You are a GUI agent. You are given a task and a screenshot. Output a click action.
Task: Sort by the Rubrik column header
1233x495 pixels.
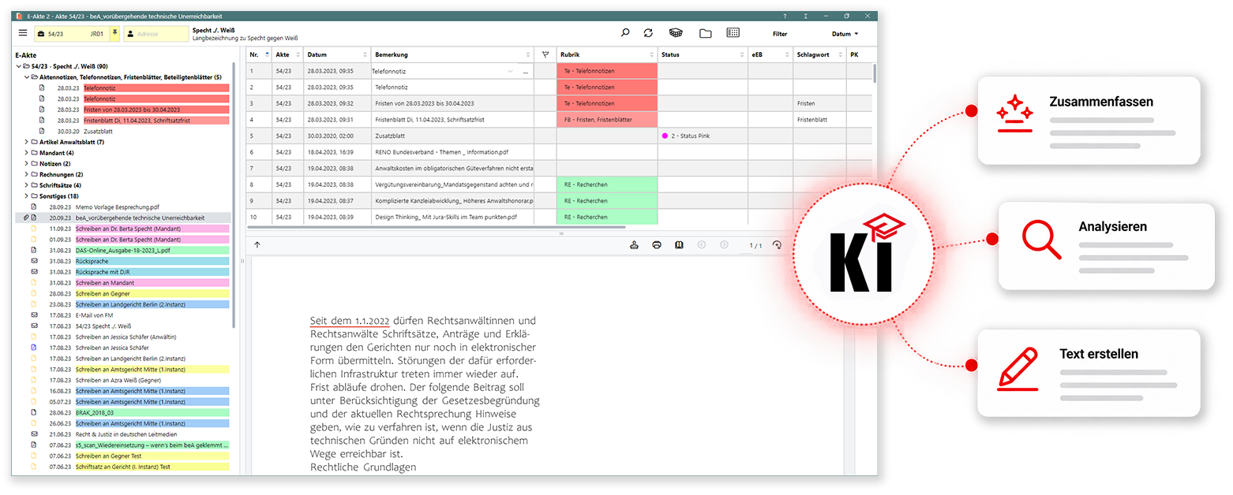coord(606,54)
